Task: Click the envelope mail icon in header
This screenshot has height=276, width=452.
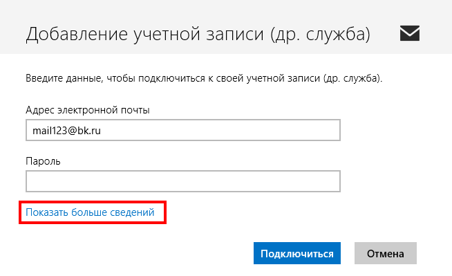Action: (x=410, y=33)
